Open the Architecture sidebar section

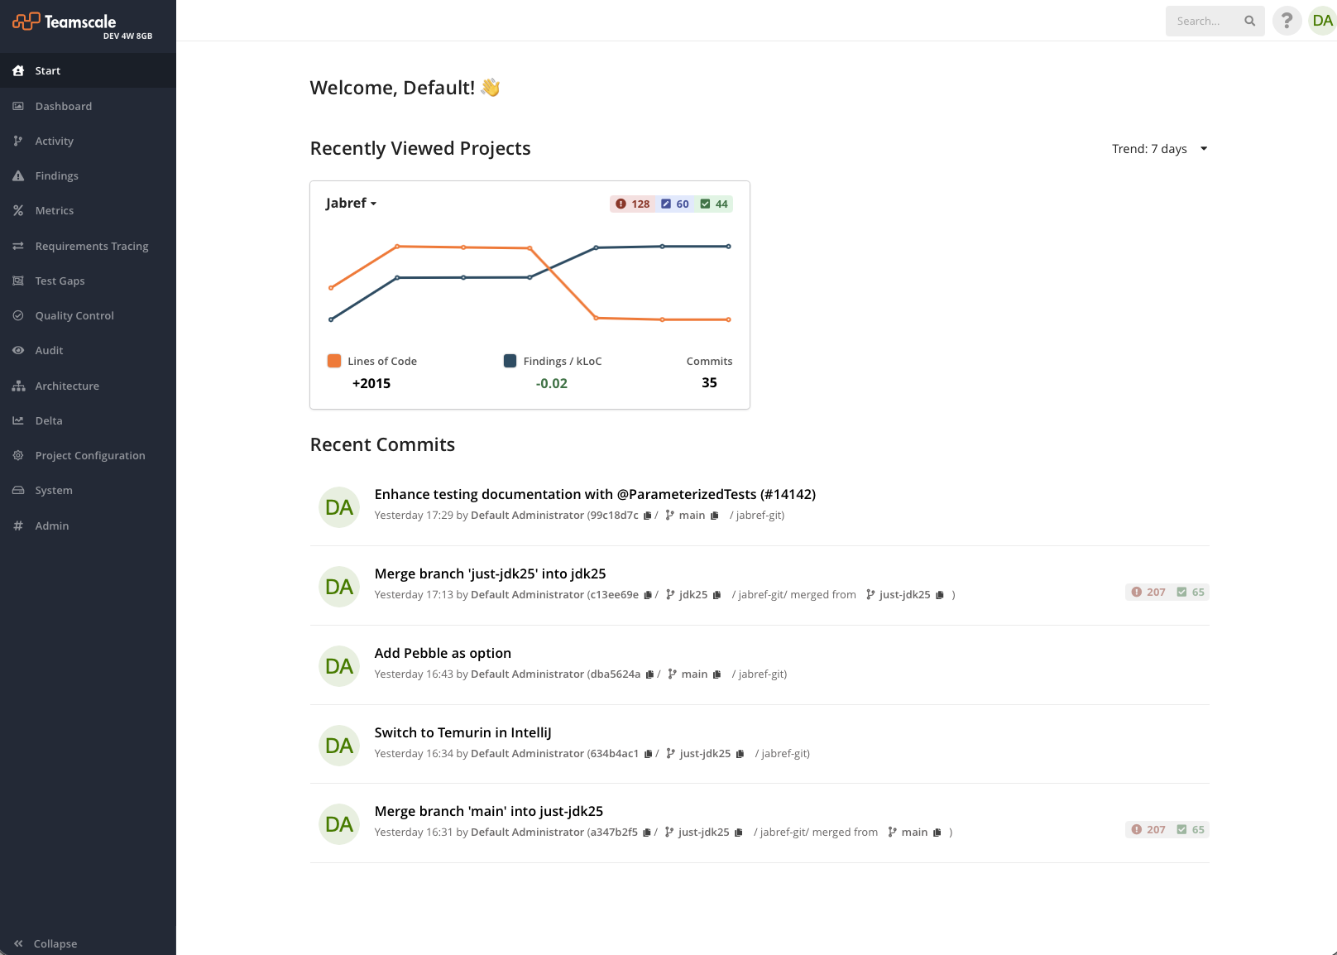(66, 386)
